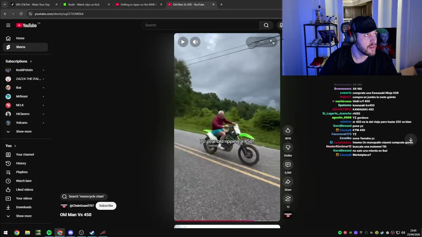Viewport: 422px width, 237px height.
Task: Click the magnifier search button
Action: coord(266,25)
